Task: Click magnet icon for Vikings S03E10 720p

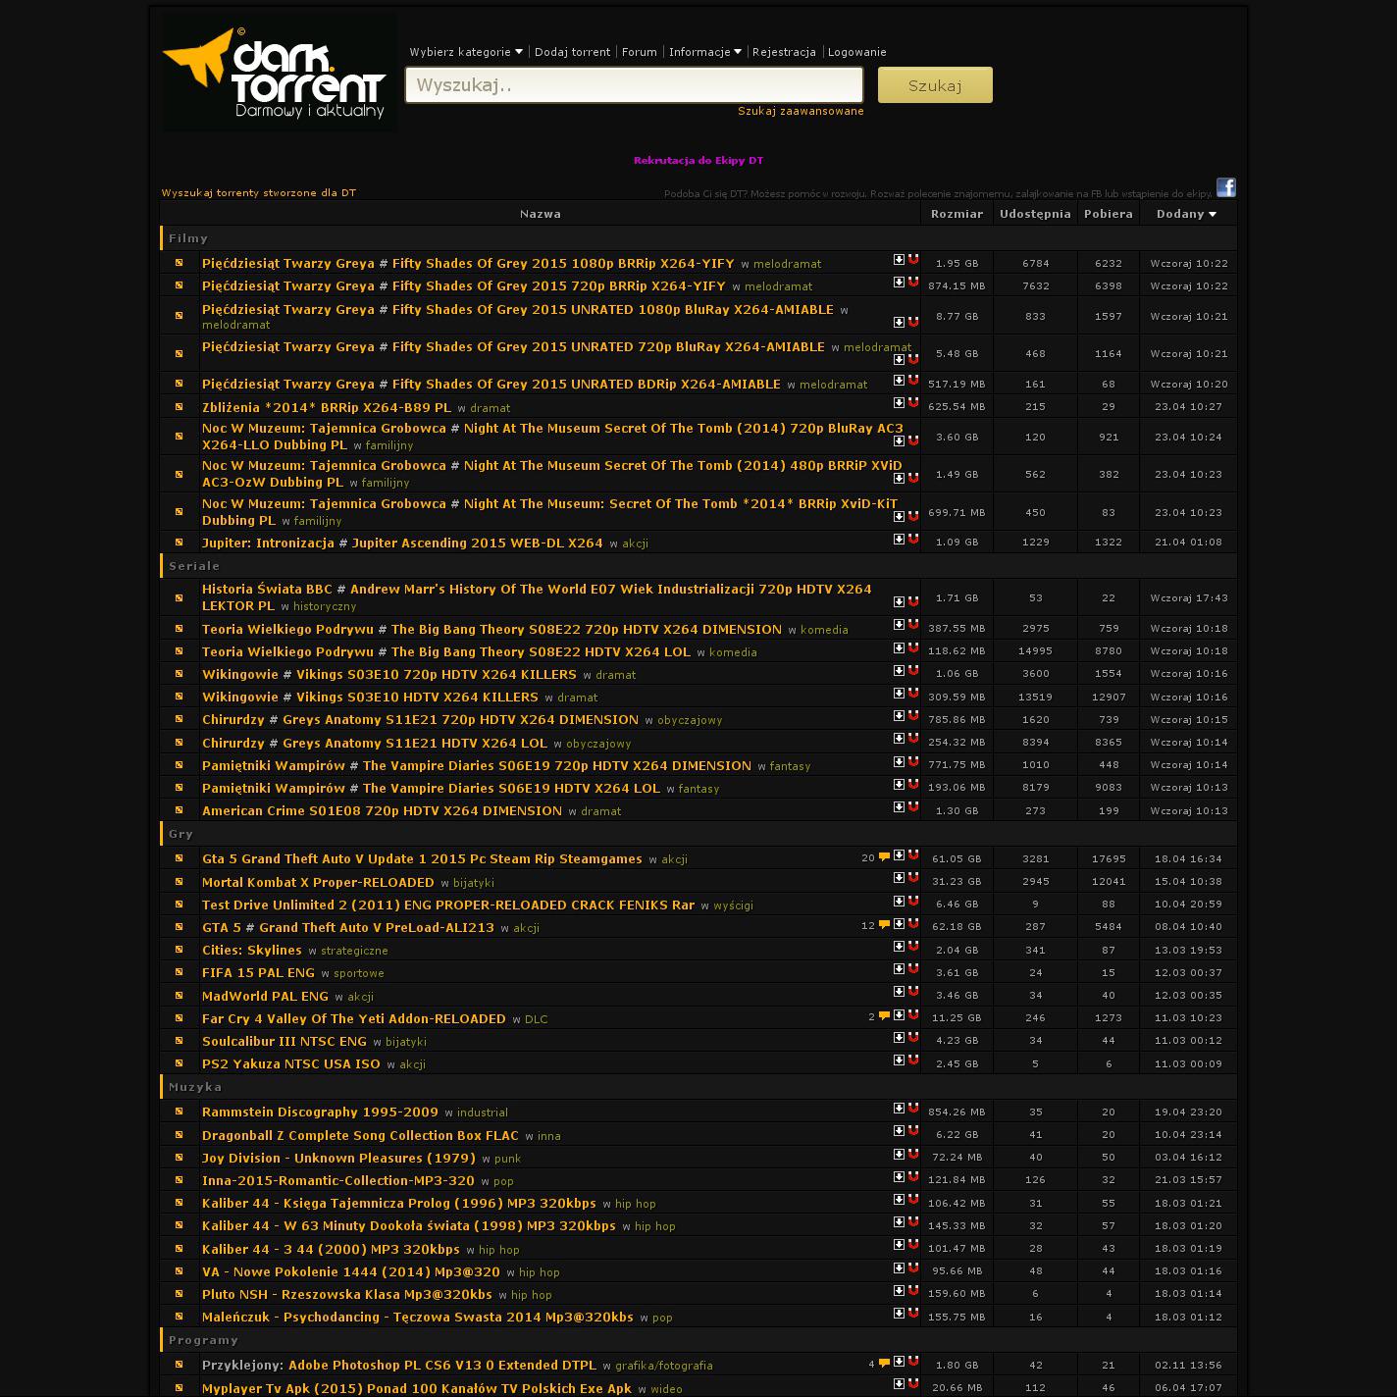Action: [913, 671]
